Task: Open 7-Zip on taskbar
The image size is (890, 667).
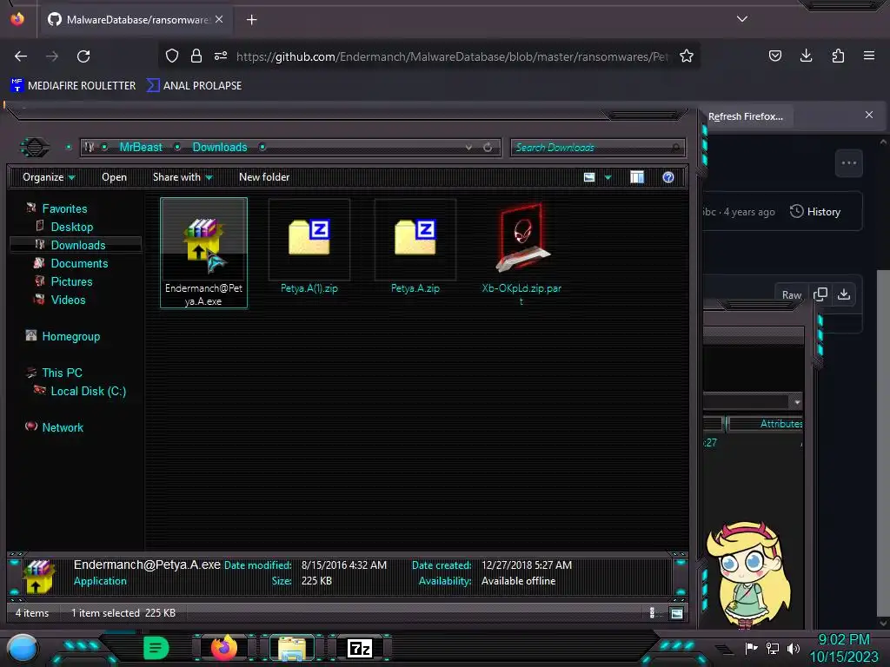Action: point(359,648)
